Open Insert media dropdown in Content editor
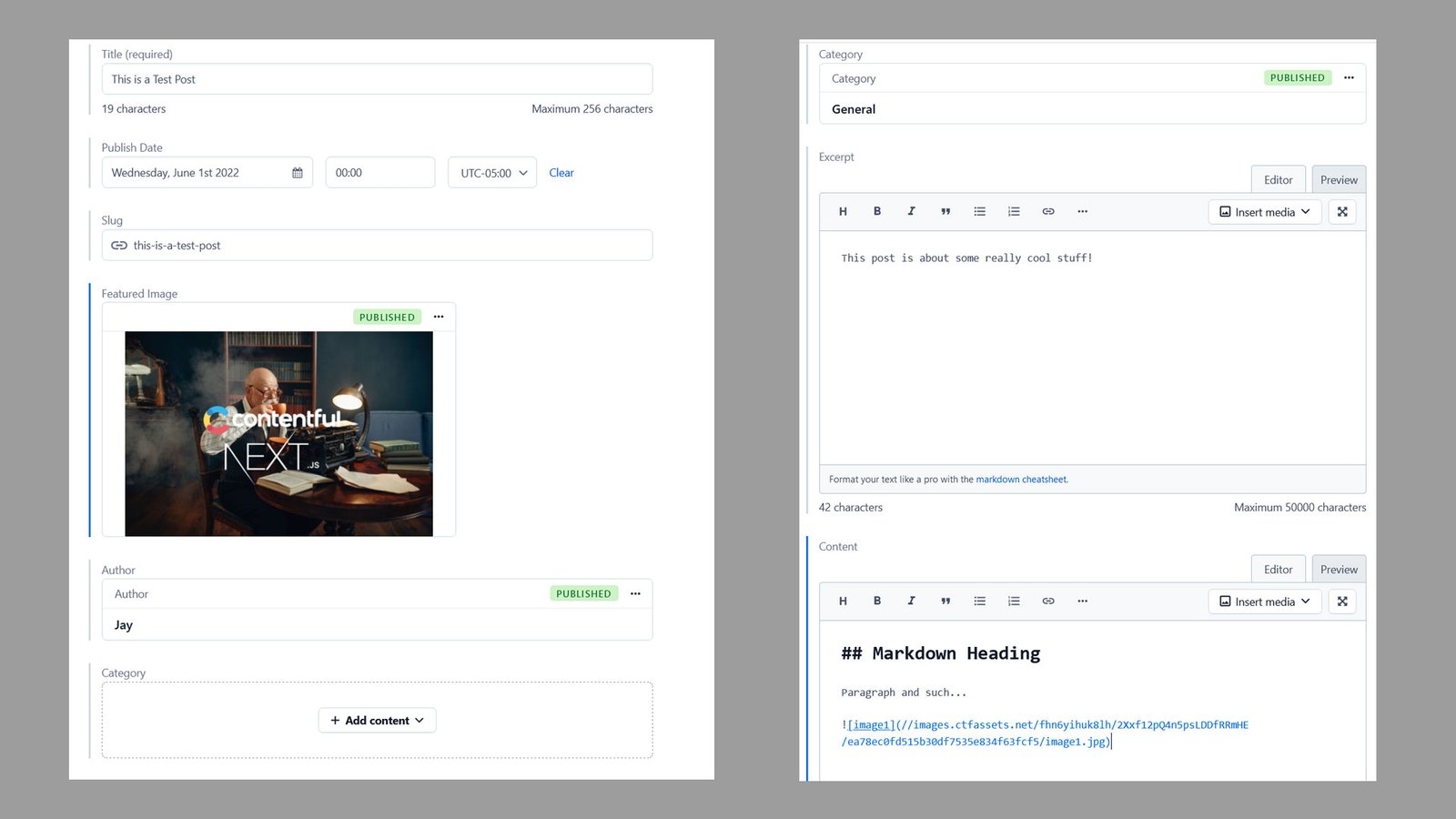 pyautogui.click(x=1264, y=602)
